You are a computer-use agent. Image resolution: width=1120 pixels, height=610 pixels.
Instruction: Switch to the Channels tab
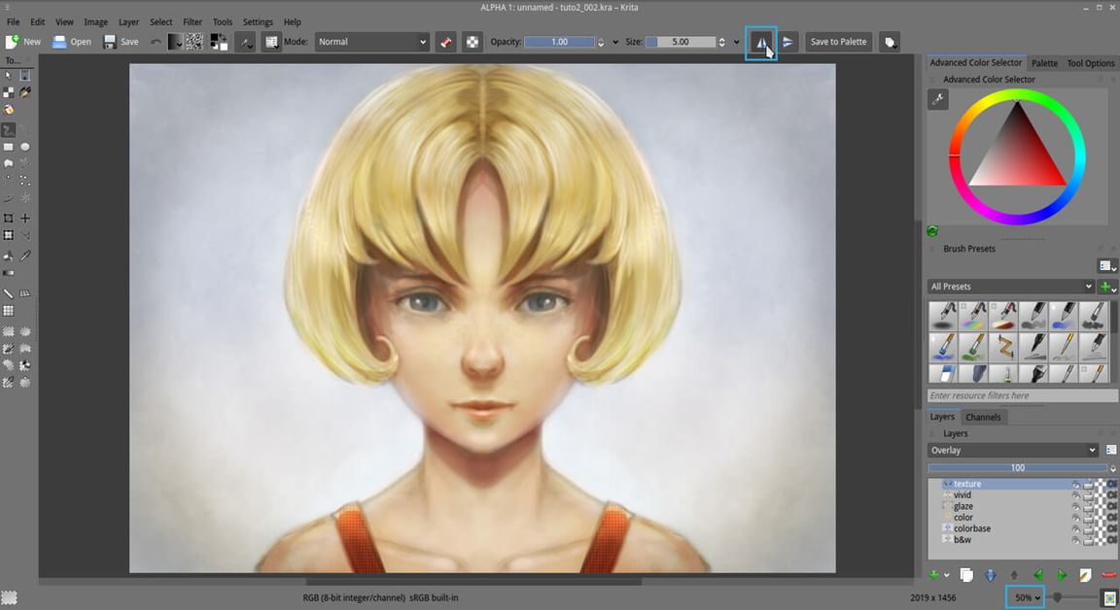[983, 417]
